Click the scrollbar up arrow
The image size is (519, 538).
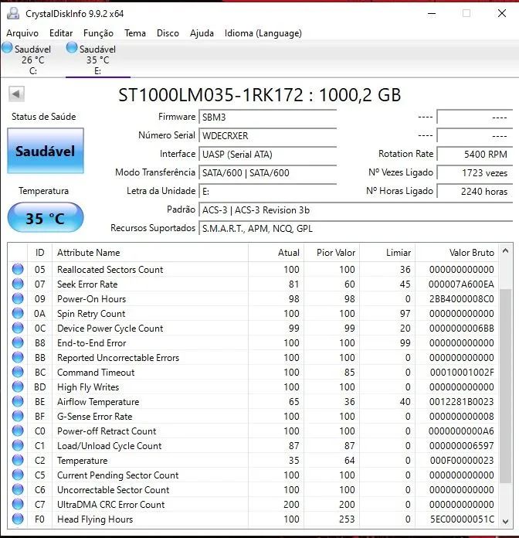(505, 250)
